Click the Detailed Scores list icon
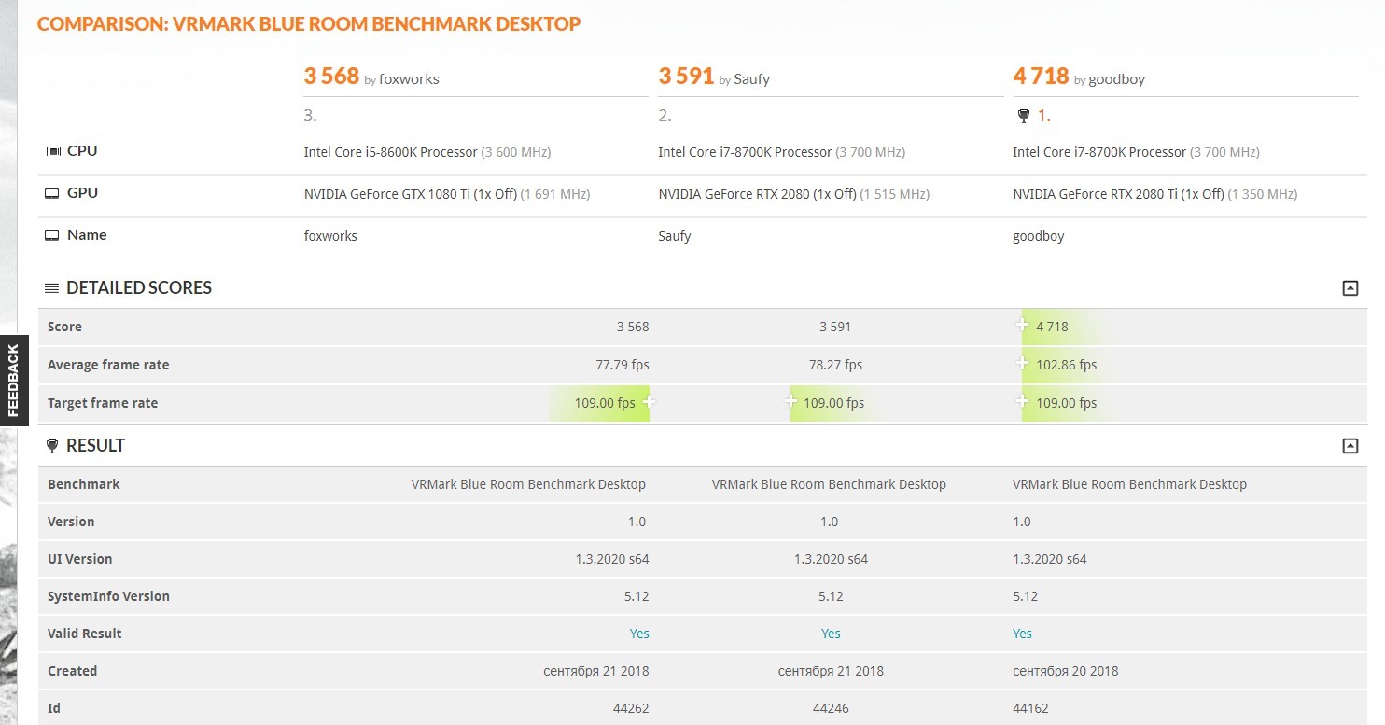1385x725 pixels. click(x=52, y=288)
